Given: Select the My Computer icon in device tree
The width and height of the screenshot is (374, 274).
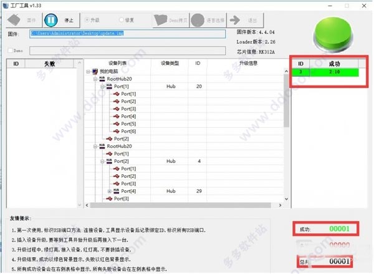Looking at the screenshot, I should 95,71.
